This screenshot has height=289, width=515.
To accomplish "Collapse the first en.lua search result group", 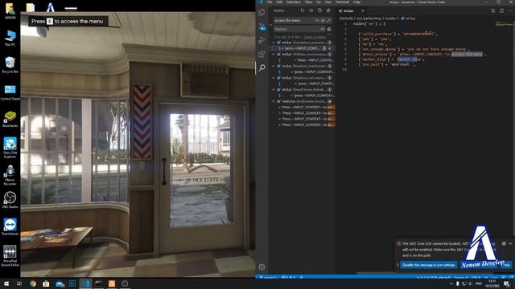I will (274, 43).
